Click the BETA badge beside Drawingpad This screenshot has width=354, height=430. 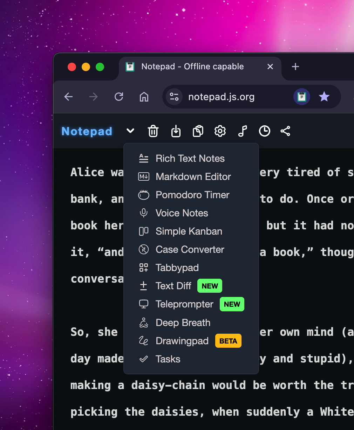tap(228, 341)
